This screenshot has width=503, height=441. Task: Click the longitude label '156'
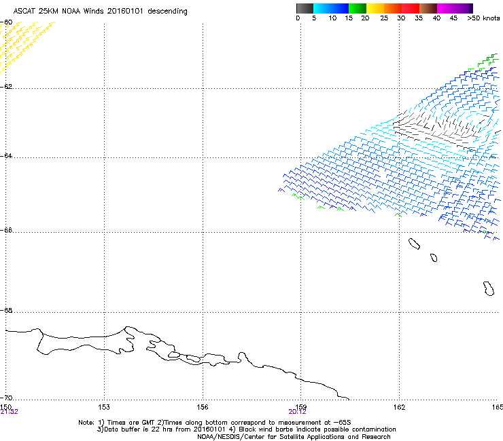203,407
